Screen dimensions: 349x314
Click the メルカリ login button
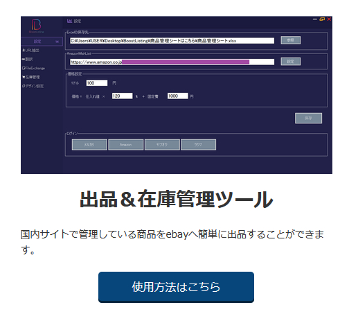click(x=89, y=145)
